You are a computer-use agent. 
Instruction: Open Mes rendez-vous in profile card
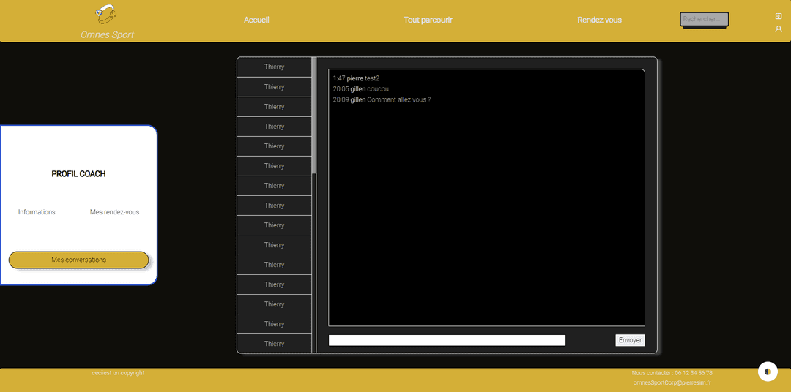114,212
